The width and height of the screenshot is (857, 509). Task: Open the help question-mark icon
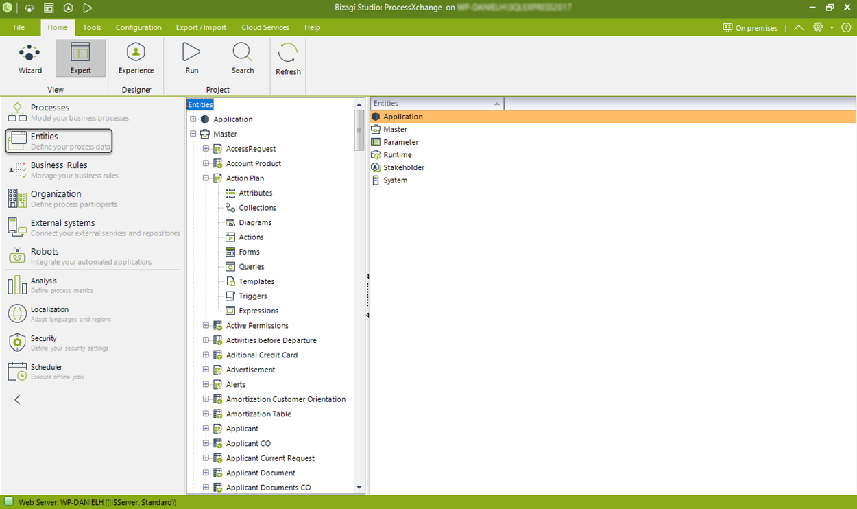pyautogui.click(x=847, y=27)
